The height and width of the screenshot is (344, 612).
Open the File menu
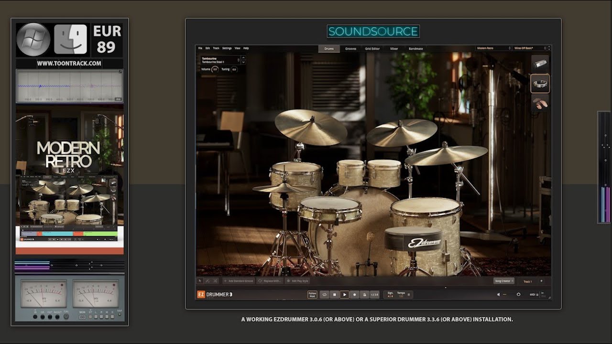pyautogui.click(x=200, y=48)
